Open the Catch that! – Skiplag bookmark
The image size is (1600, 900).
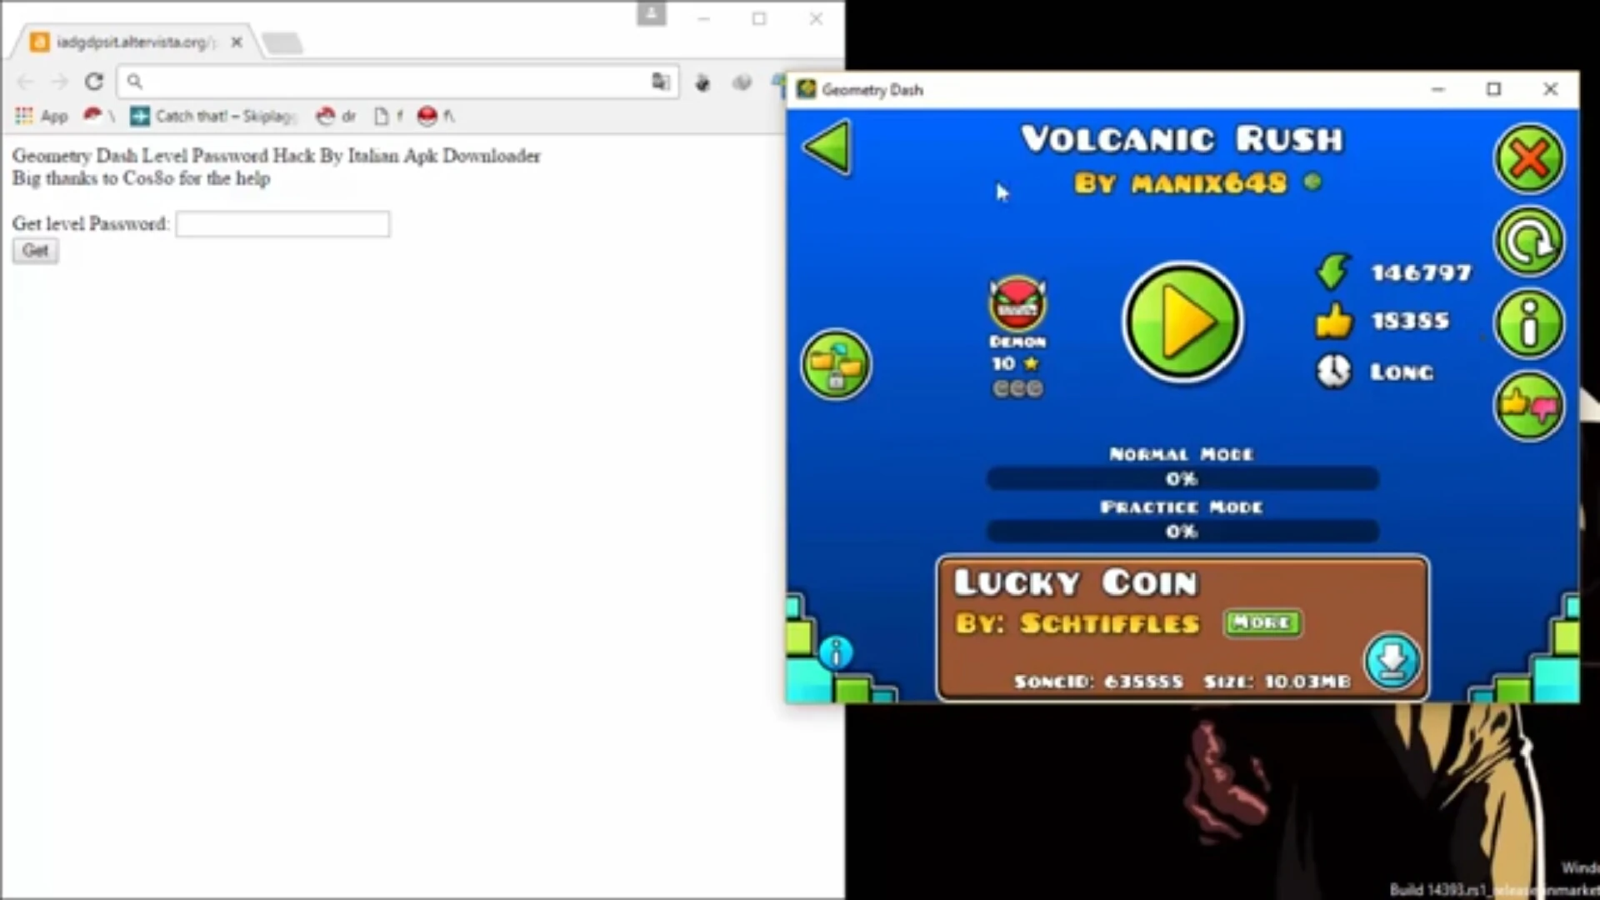tap(212, 117)
